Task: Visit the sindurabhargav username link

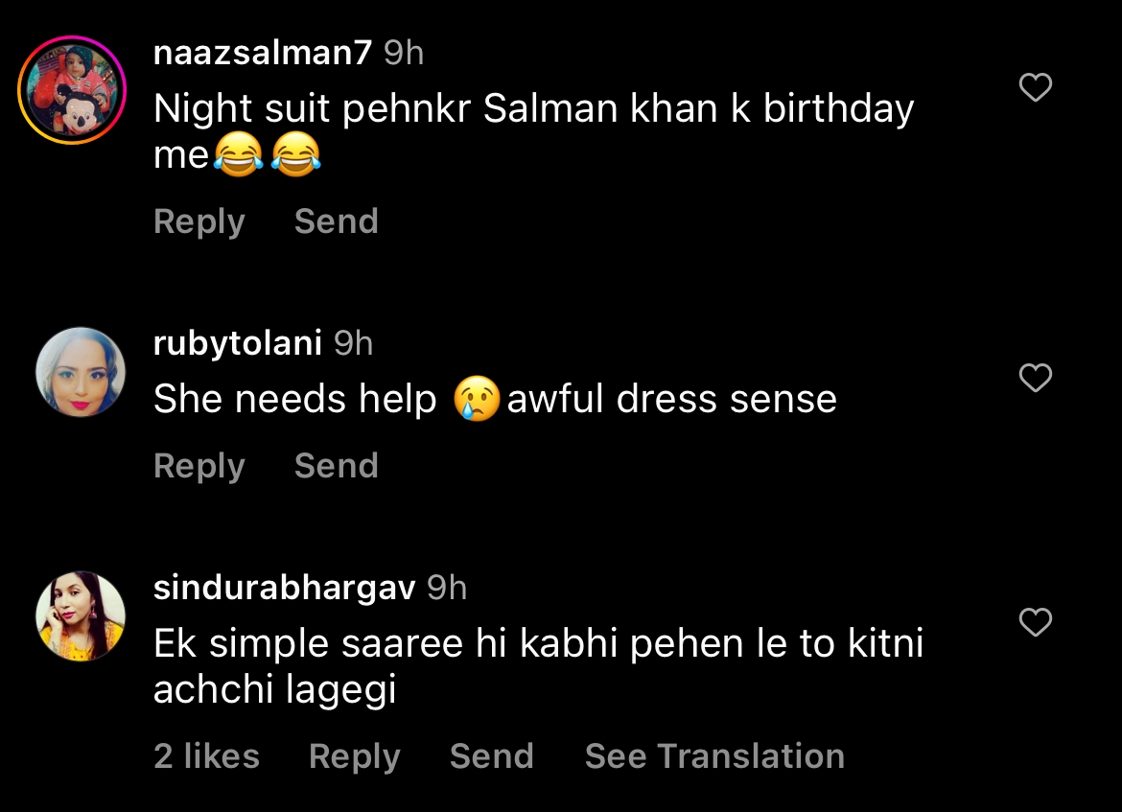Action: pos(284,587)
